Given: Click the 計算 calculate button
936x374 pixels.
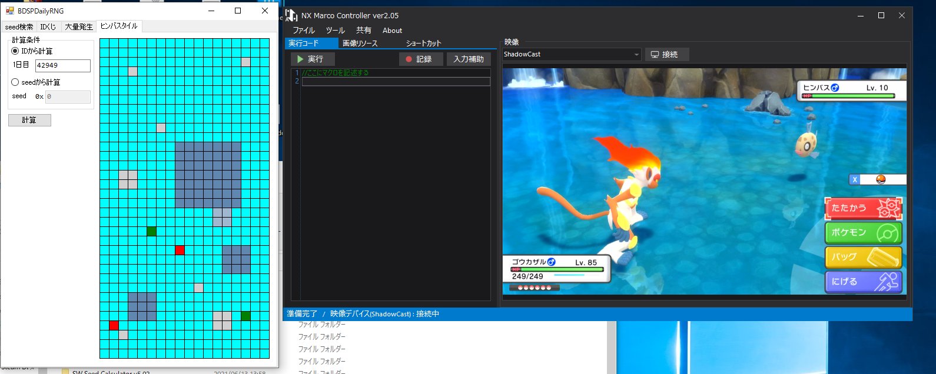Looking at the screenshot, I should pyautogui.click(x=29, y=120).
